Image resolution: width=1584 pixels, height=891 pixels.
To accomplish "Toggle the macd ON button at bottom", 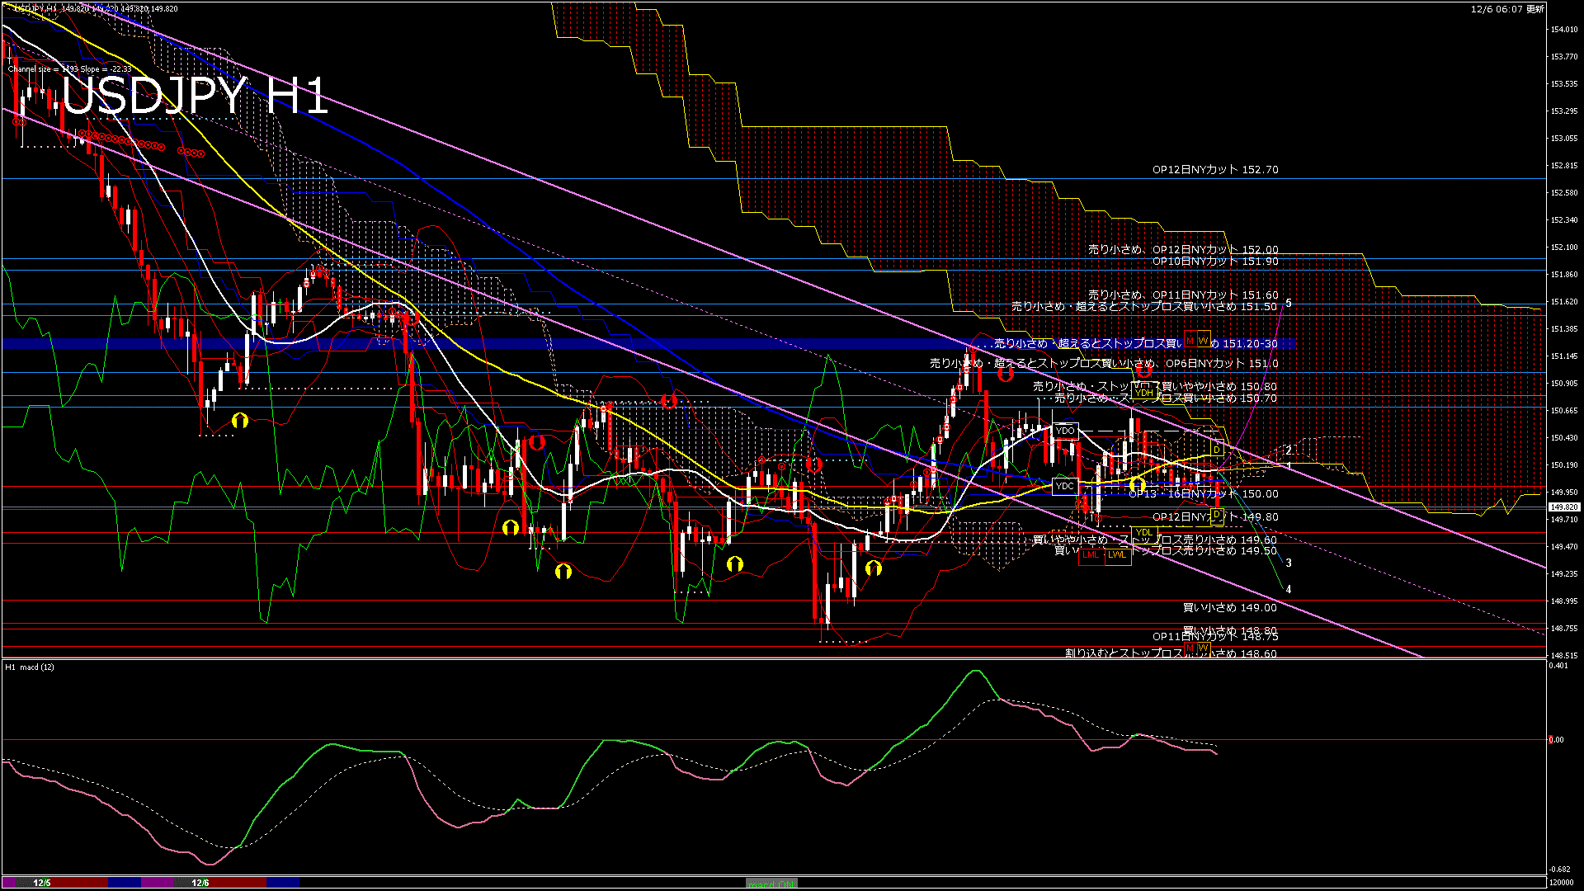I will (771, 884).
